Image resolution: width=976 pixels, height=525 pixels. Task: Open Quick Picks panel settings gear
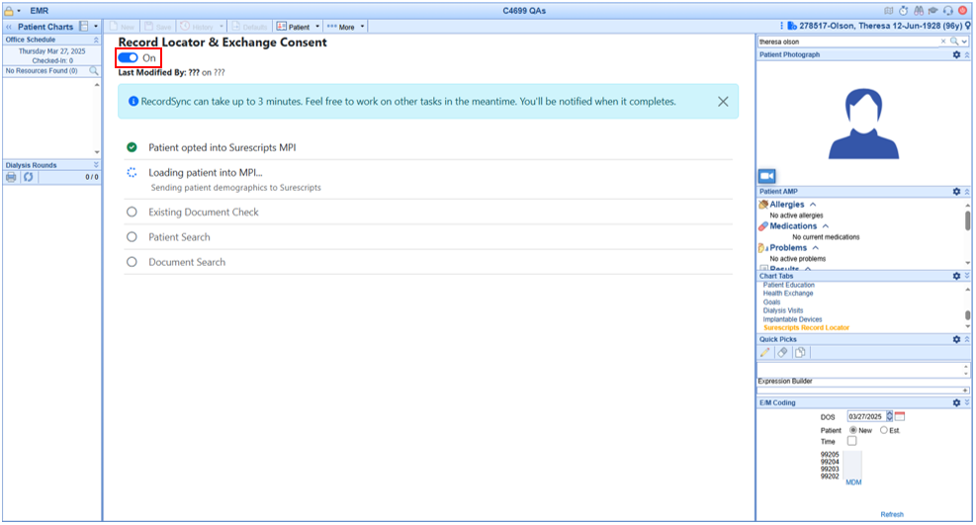[x=956, y=340]
